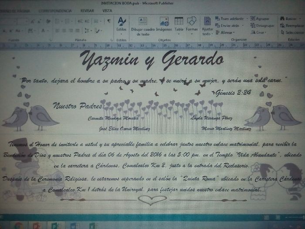Viewport: 305px width, 229px height.
Task: Click Agrupar objects button
Action: point(260,19)
